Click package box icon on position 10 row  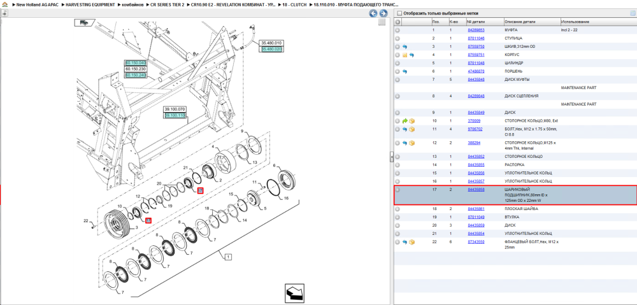412,121
